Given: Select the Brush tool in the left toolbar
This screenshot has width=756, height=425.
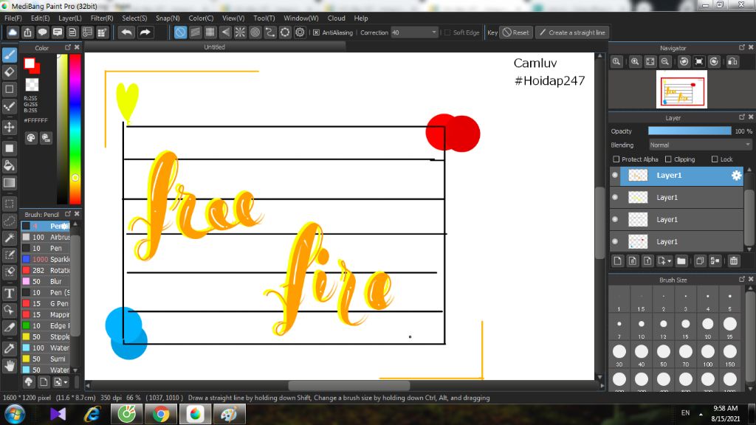Looking at the screenshot, I should coord(9,55).
